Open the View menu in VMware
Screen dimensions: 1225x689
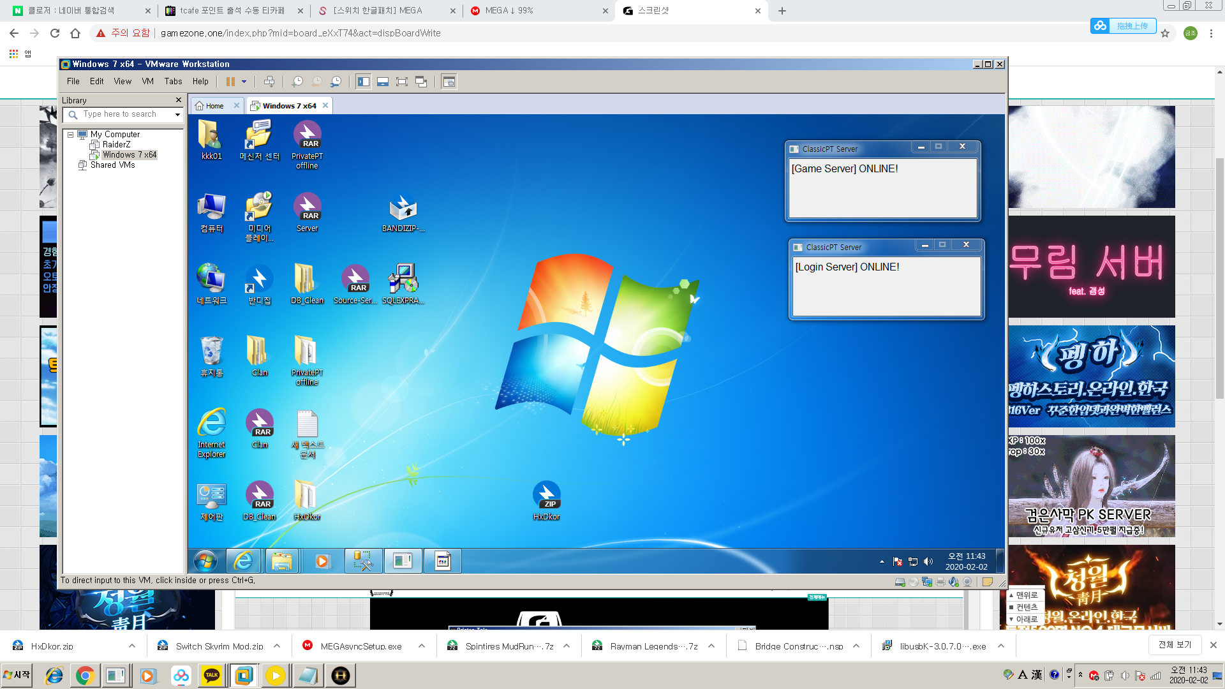click(x=122, y=81)
